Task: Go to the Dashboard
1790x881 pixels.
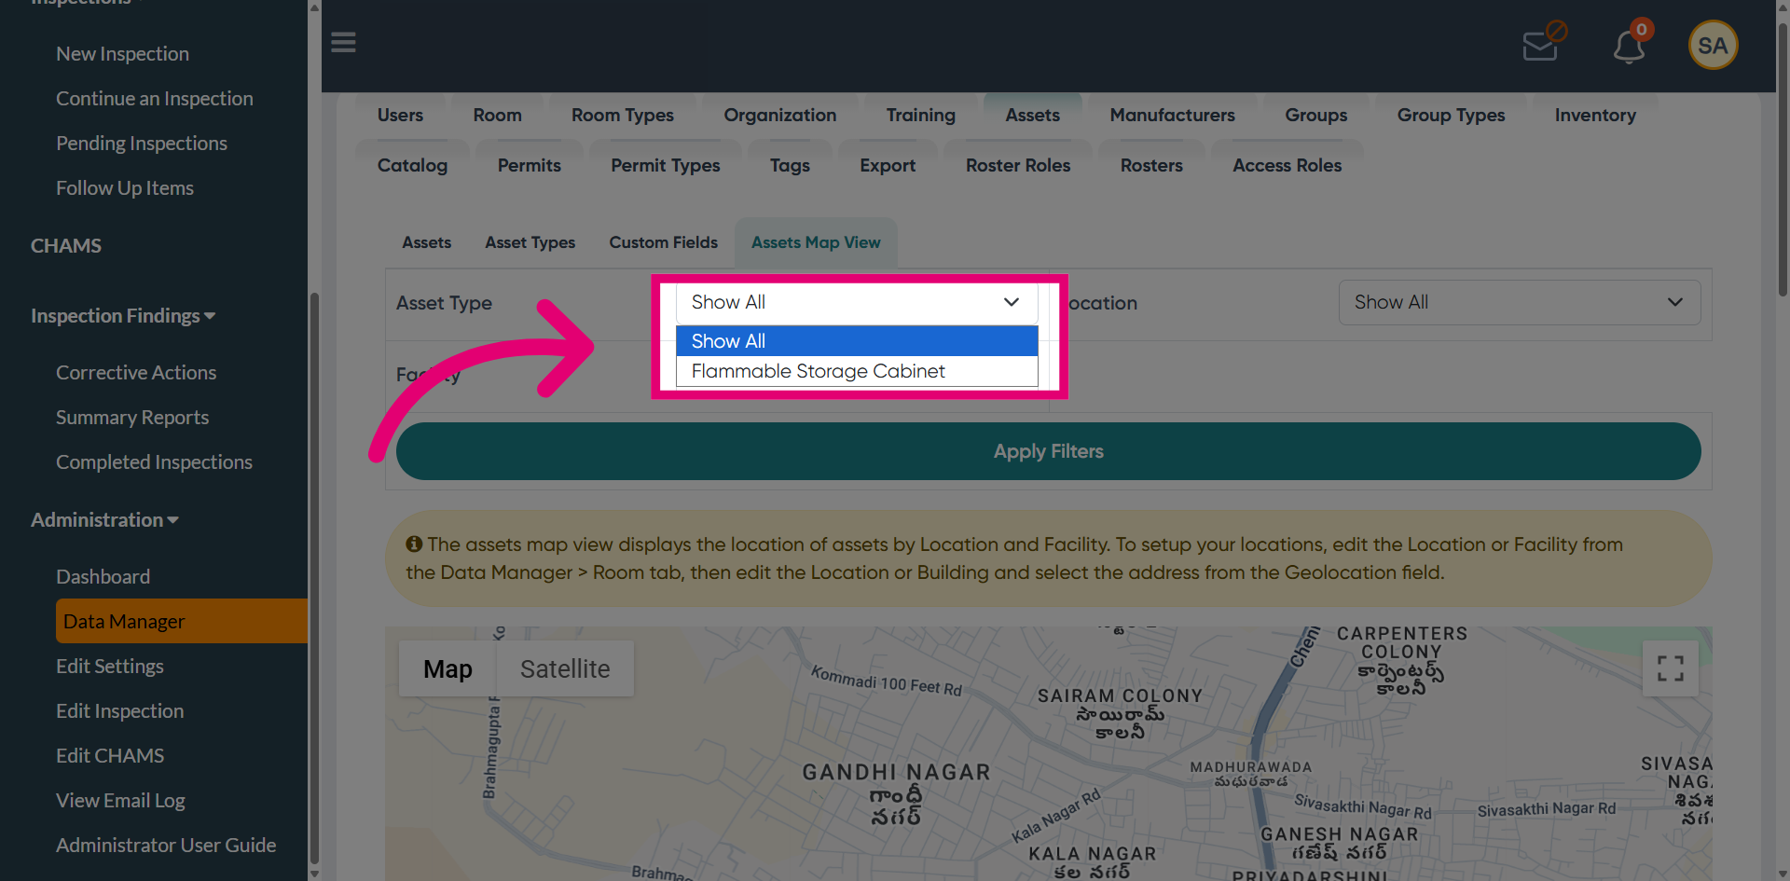Action: 103,577
